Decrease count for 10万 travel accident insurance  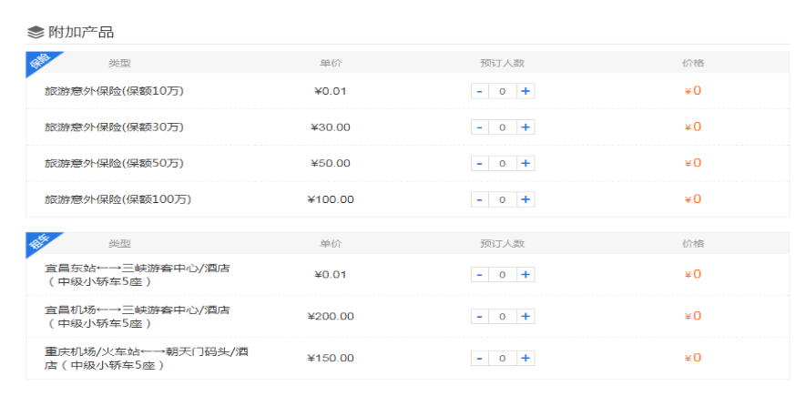point(479,91)
